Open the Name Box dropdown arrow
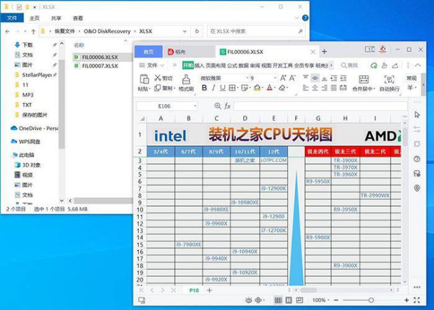 [x=195, y=106]
